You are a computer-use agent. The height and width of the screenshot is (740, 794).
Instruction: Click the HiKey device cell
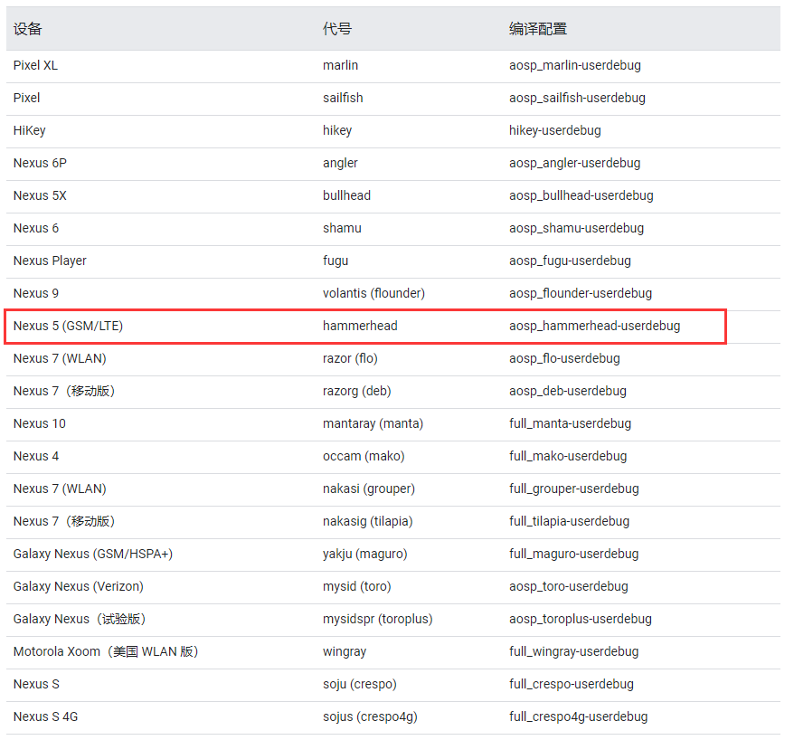point(29,130)
